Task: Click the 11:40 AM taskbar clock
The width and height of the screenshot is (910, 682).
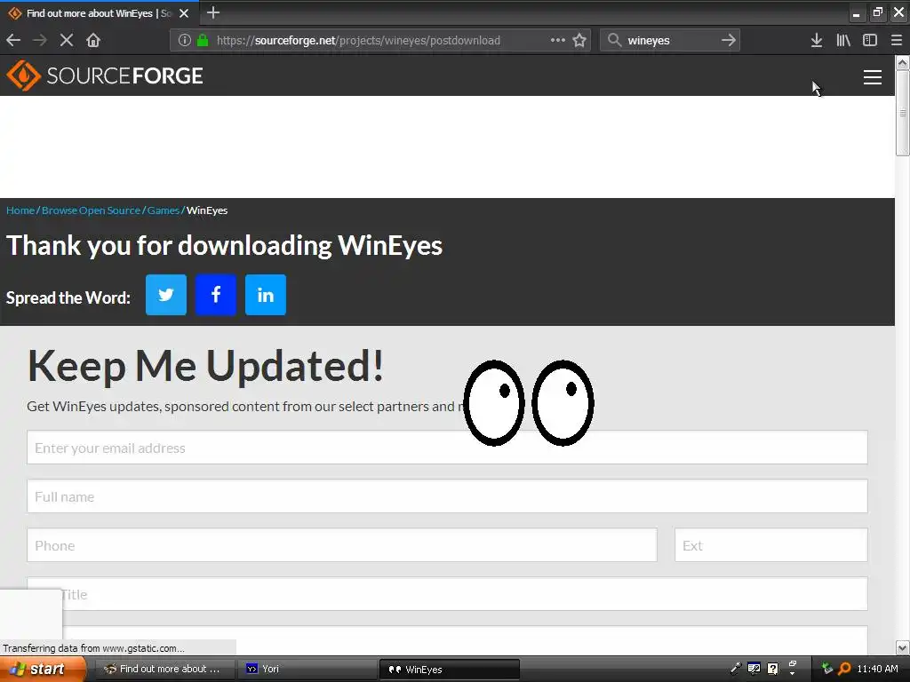Action: click(877, 669)
